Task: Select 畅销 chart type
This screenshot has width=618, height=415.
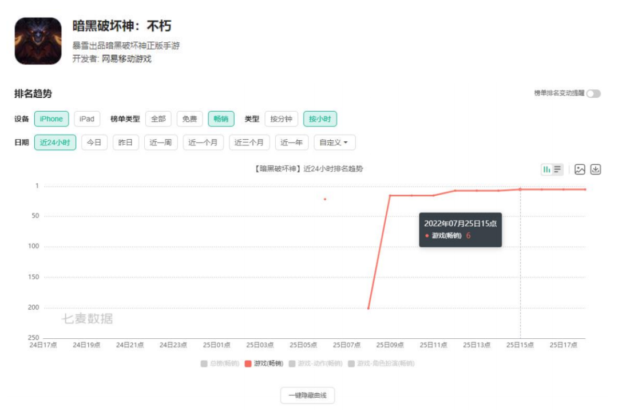Action: point(221,119)
